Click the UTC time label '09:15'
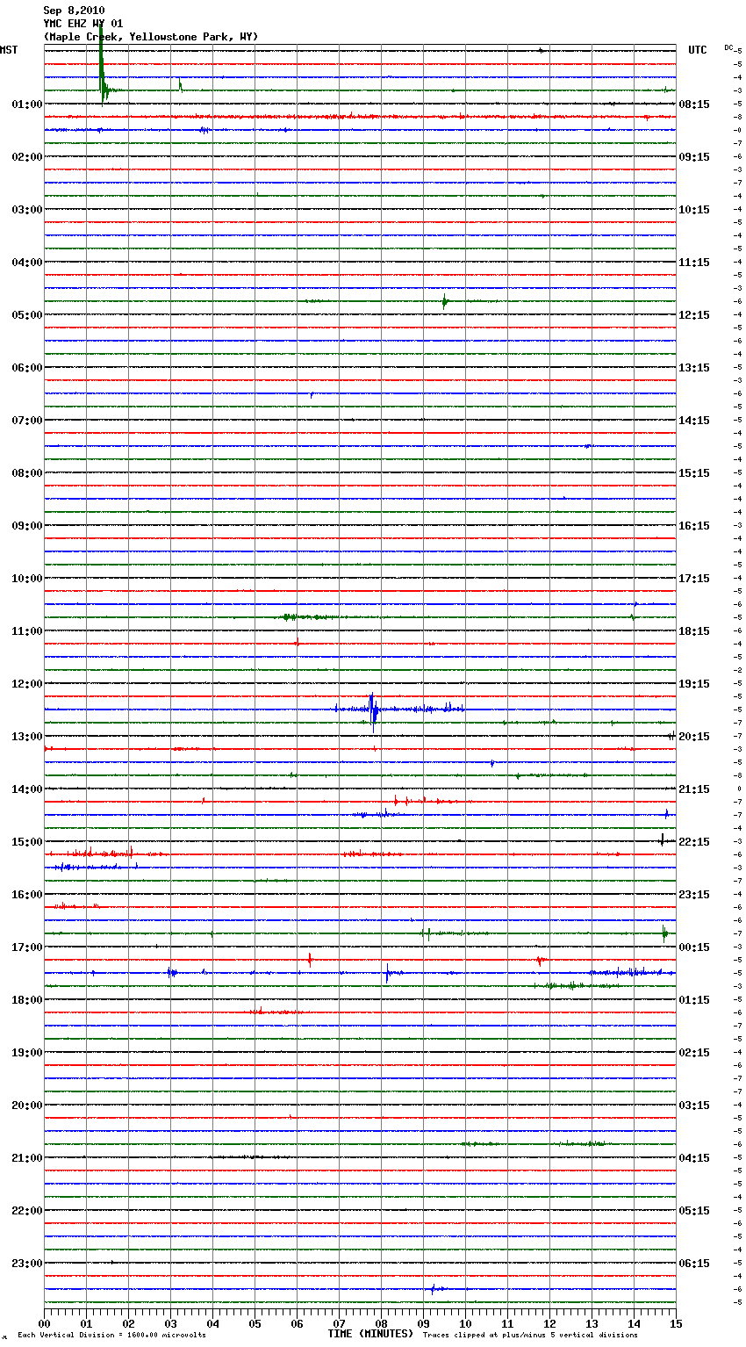 [694, 157]
